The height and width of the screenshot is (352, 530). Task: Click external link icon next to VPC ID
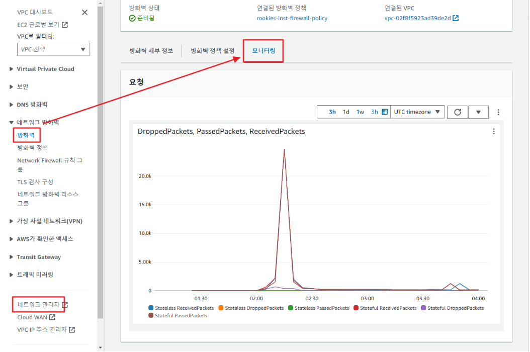[x=456, y=18]
